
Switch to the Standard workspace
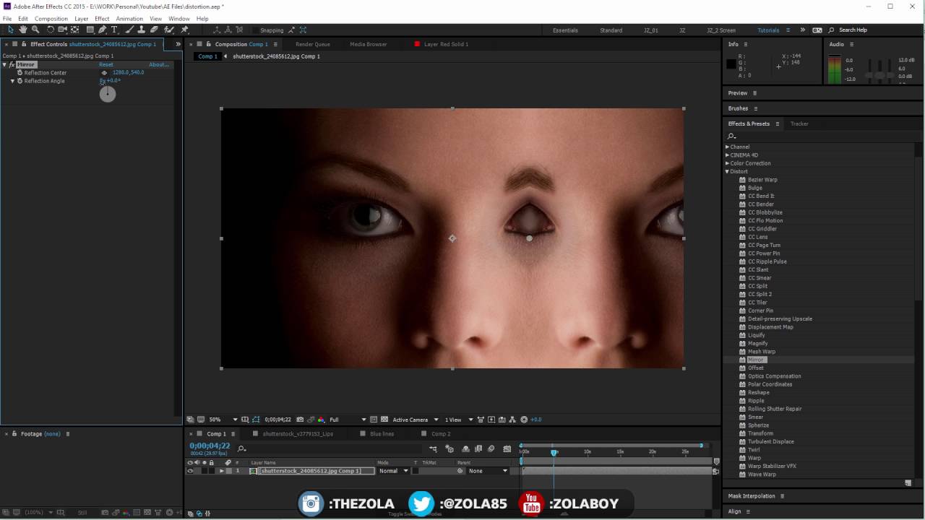[611, 30]
